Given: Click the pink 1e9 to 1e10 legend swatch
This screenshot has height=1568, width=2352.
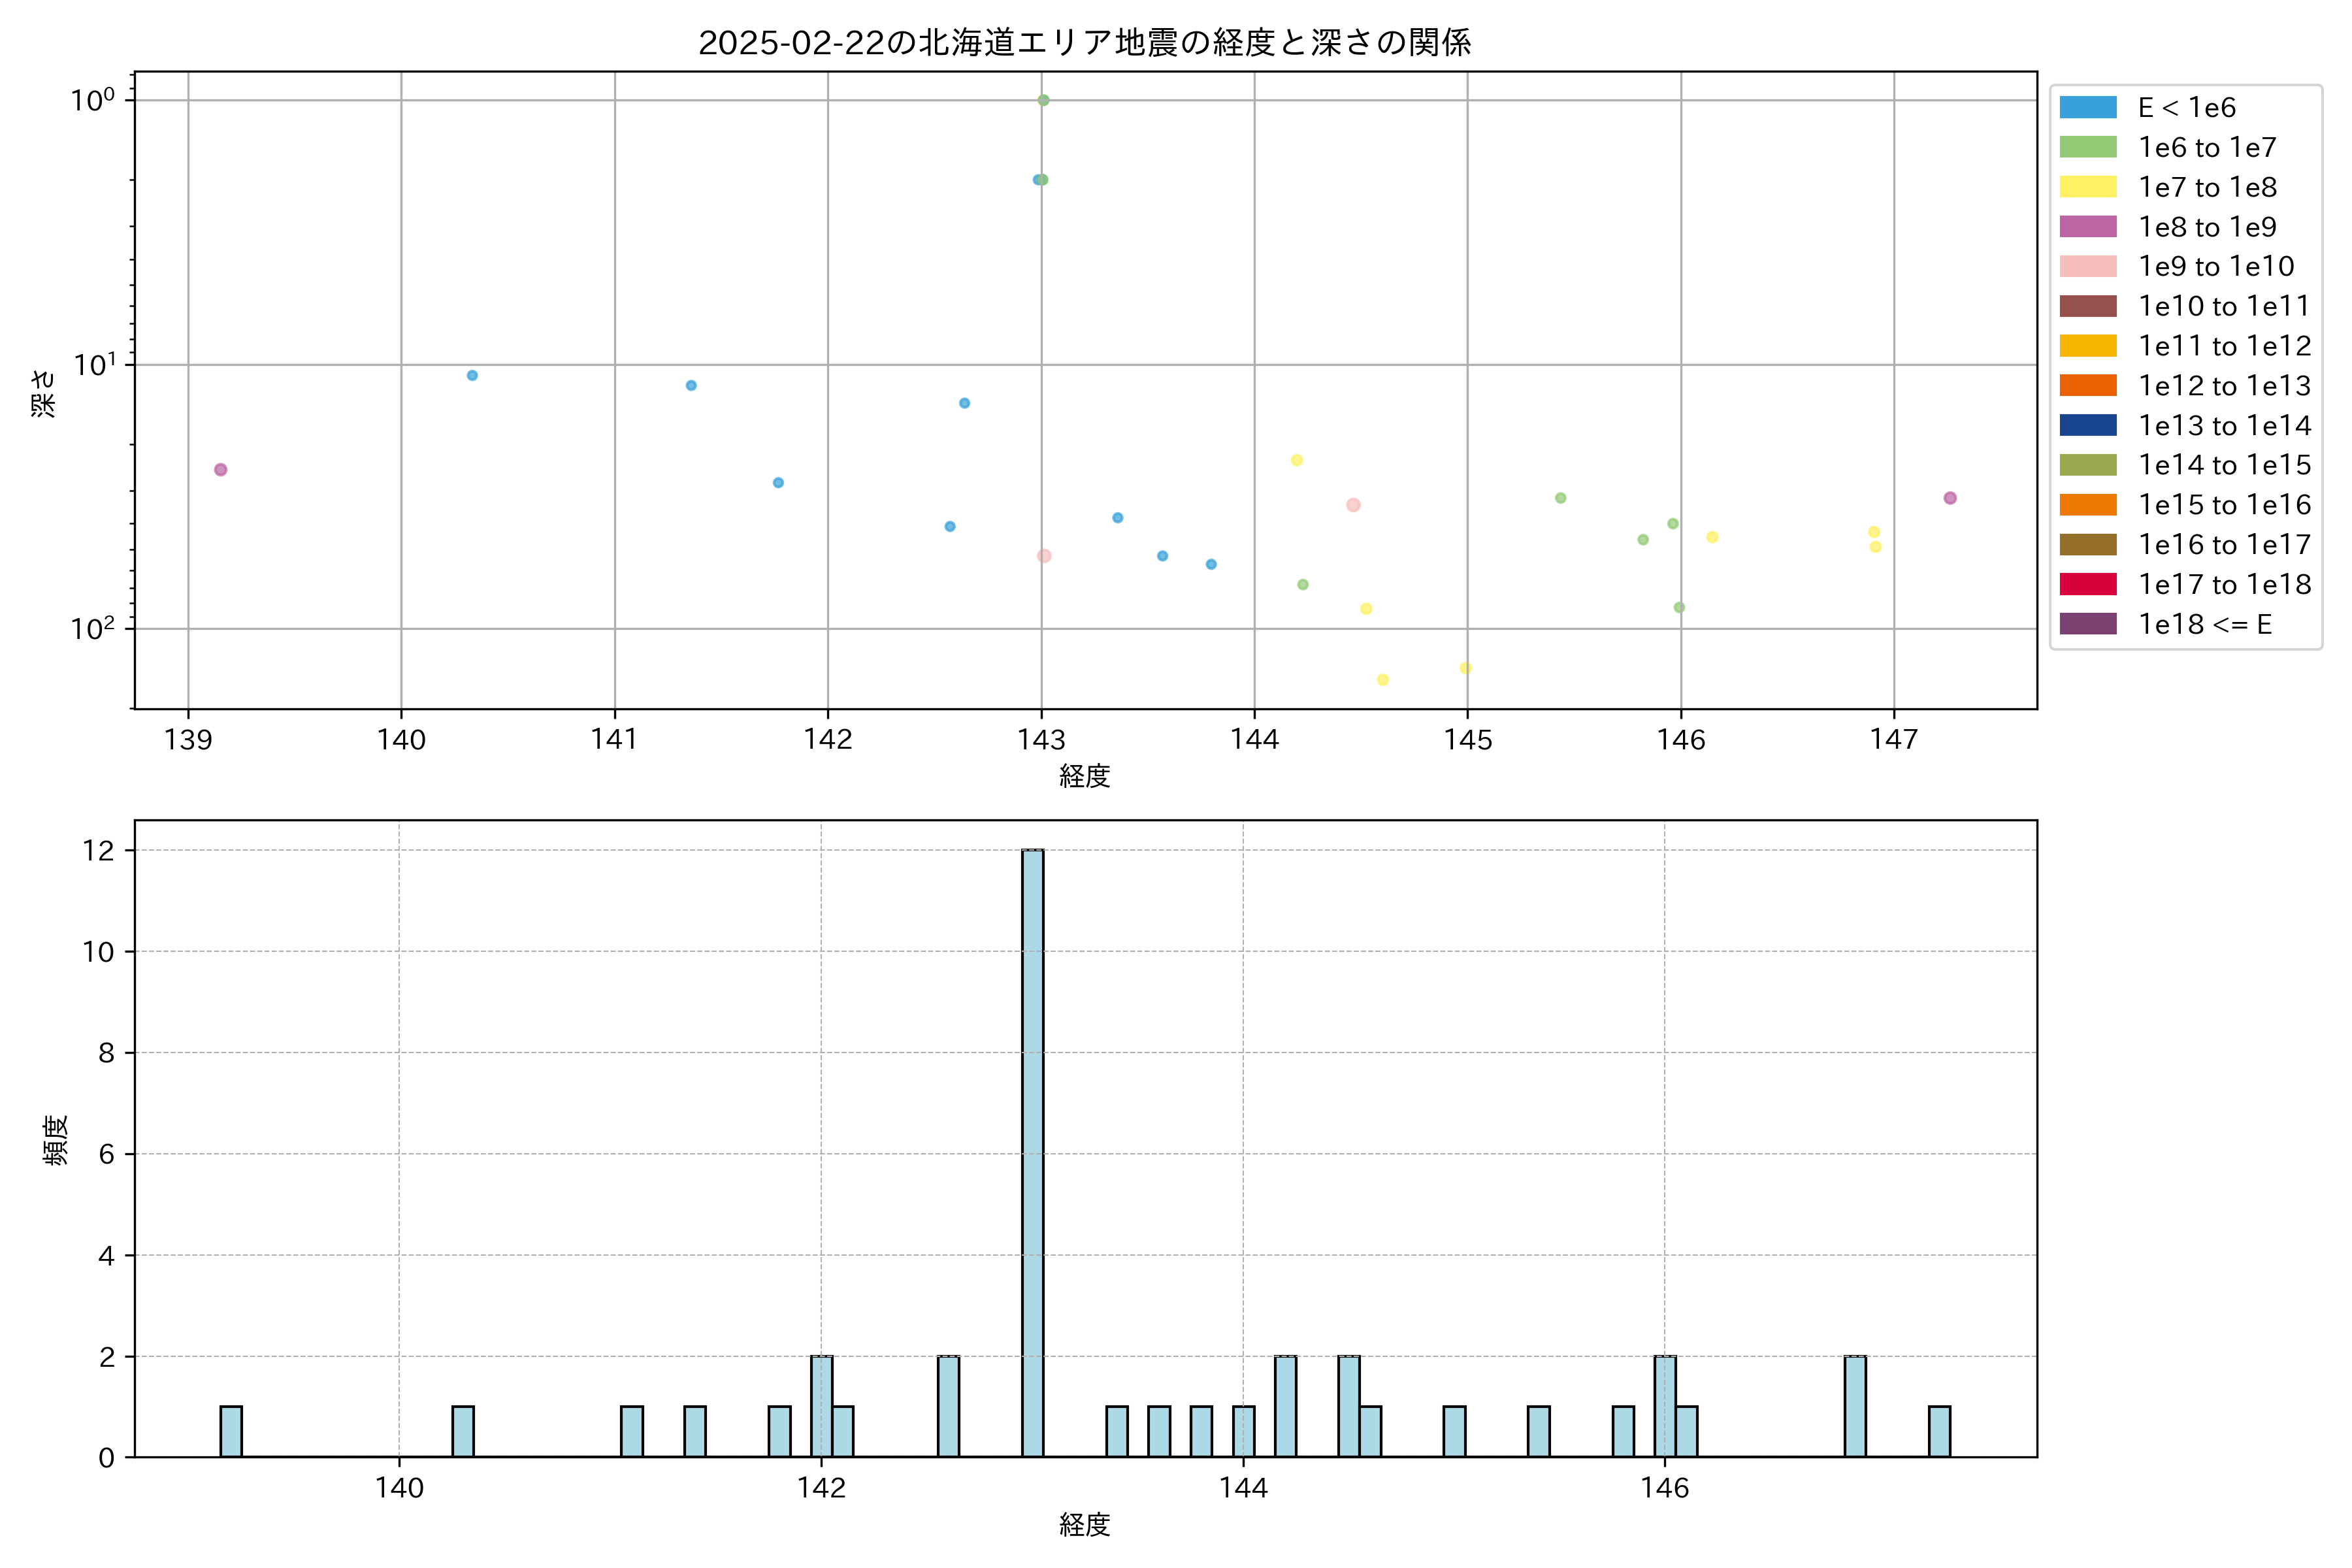Looking at the screenshot, I should click(x=2088, y=266).
